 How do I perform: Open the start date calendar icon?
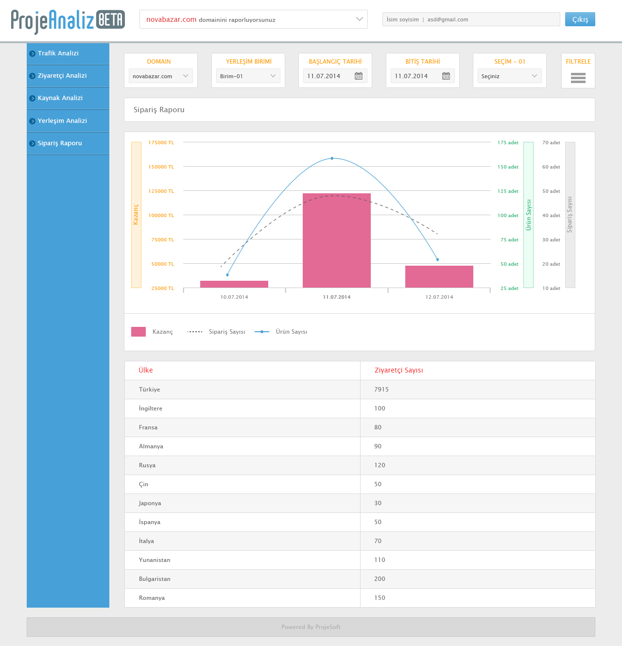359,76
